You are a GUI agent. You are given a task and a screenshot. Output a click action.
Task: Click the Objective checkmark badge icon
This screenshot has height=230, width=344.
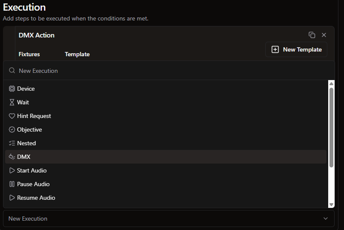tap(12, 129)
